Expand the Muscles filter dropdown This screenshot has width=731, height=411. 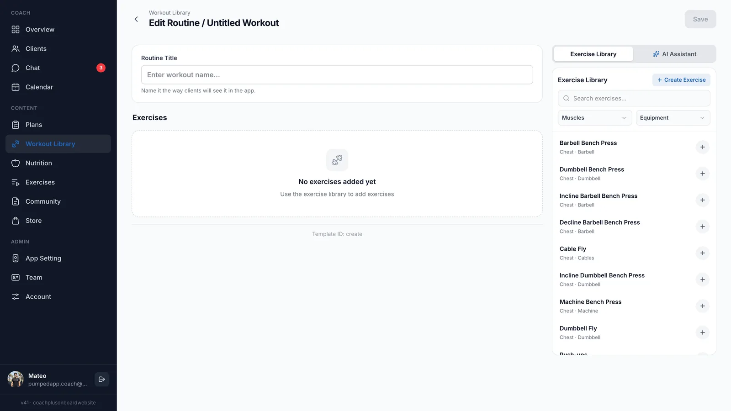click(x=595, y=118)
